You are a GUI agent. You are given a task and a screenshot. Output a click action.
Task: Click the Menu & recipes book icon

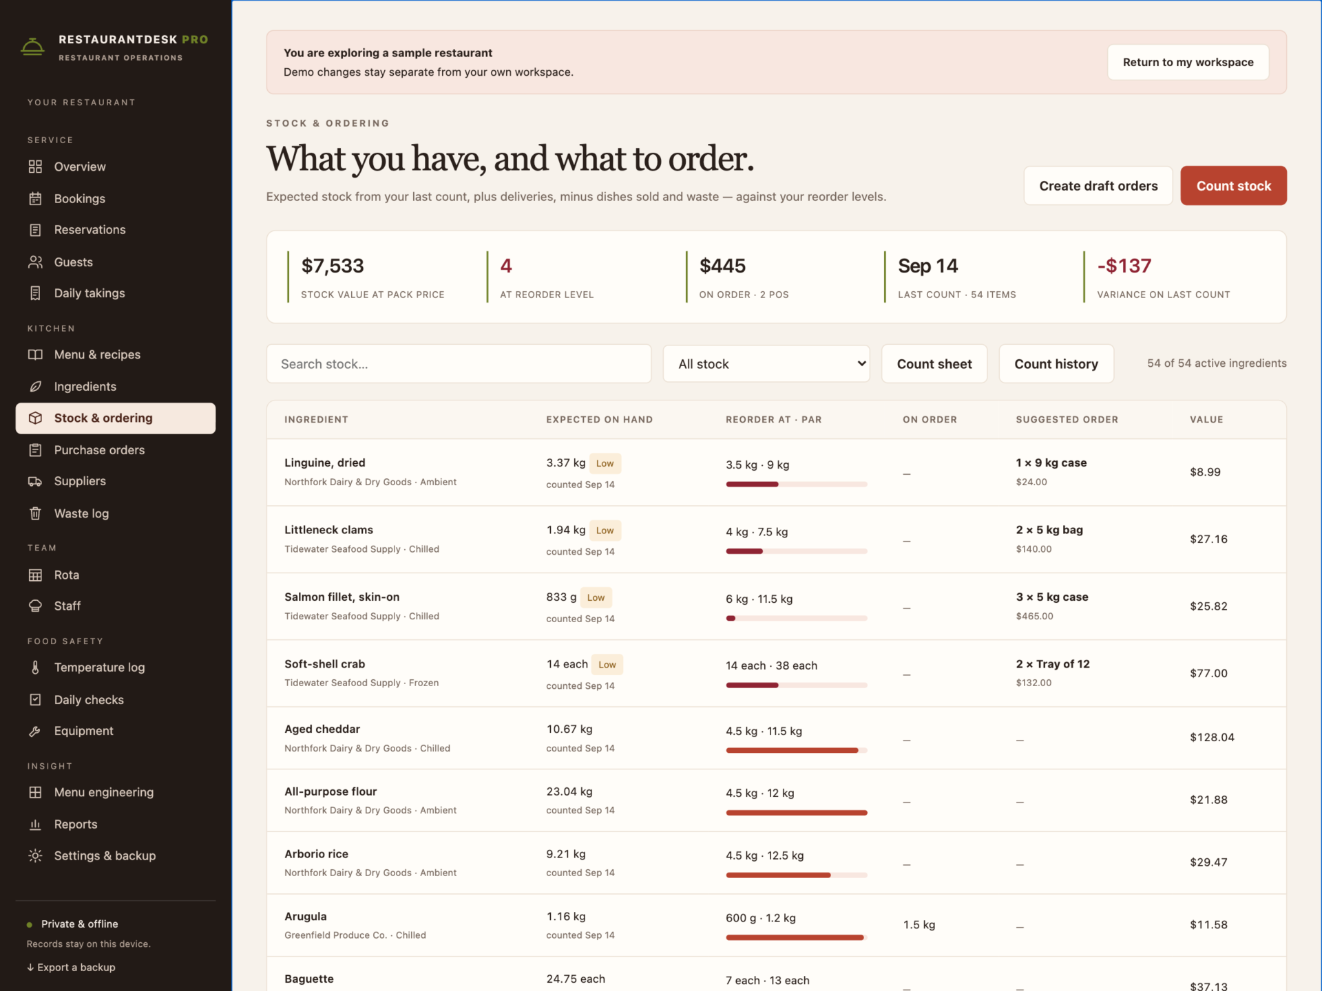(x=35, y=354)
